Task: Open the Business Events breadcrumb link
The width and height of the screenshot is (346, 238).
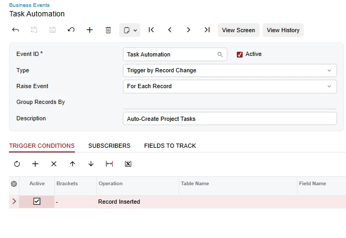Action: tap(30, 5)
